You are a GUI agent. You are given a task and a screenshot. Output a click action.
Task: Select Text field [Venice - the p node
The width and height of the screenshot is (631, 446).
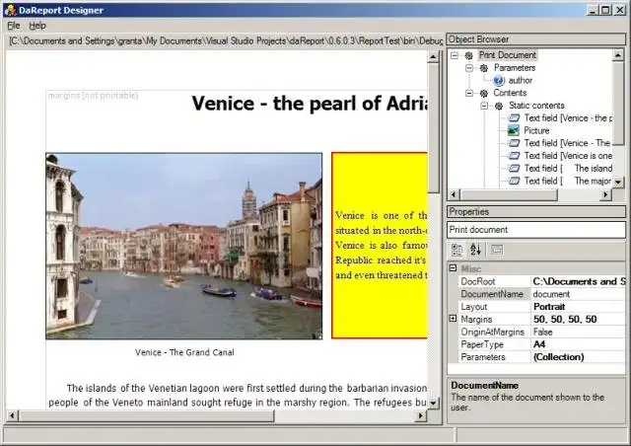click(568, 118)
